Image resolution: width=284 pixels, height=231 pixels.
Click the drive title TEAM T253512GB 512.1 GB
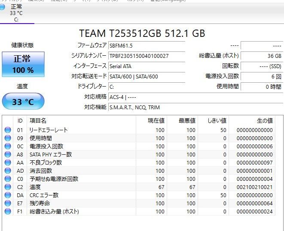(x=142, y=33)
